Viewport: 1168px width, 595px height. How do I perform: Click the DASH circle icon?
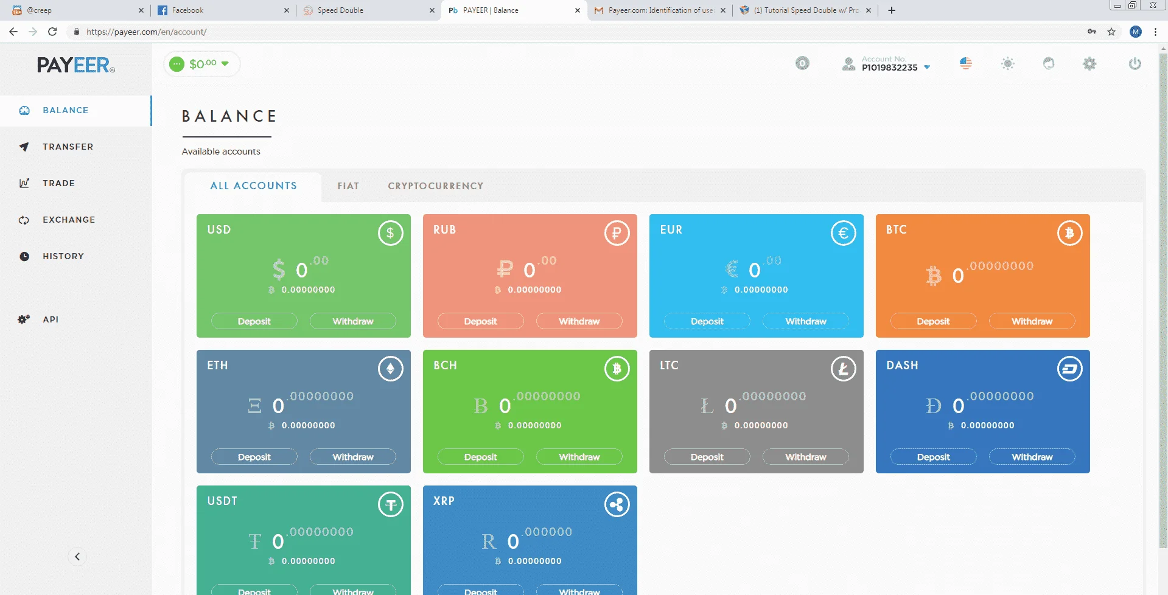click(1069, 369)
